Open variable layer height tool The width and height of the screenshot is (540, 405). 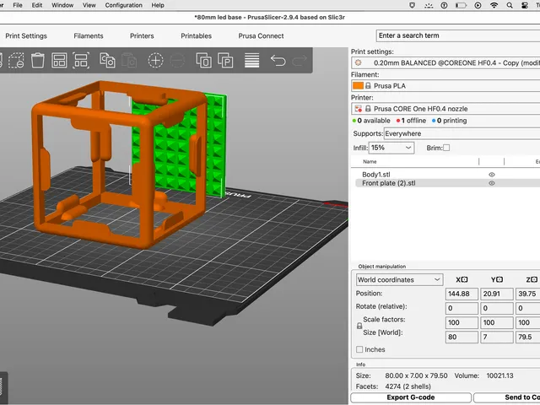click(251, 60)
